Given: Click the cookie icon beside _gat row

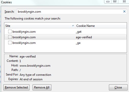Looking at the screenshot, I should (10, 31).
